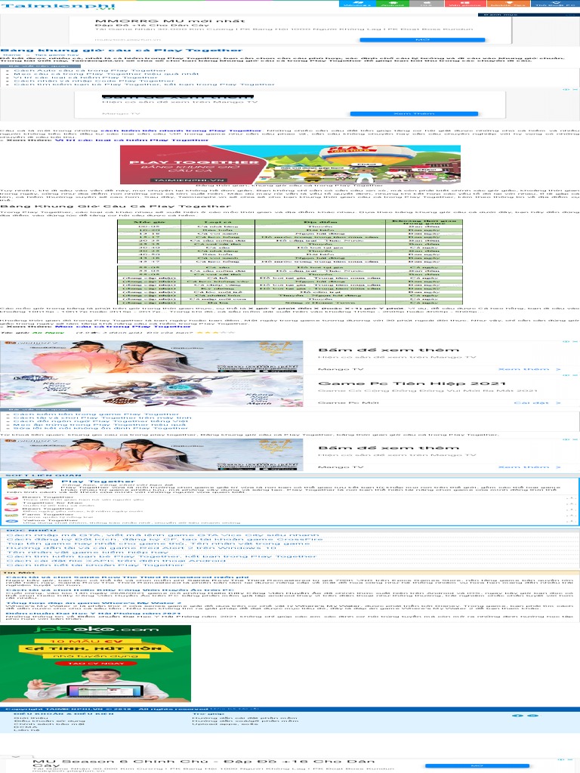The width and height of the screenshot is (580, 773).
Task: Open Điều khoản sử dụng footer link
Action: click(49, 721)
